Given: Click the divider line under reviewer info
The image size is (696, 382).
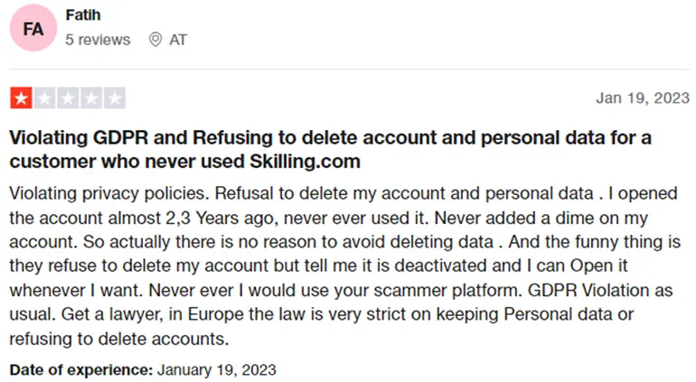Looking at the screenshot, I should click(x=350, y=70).
